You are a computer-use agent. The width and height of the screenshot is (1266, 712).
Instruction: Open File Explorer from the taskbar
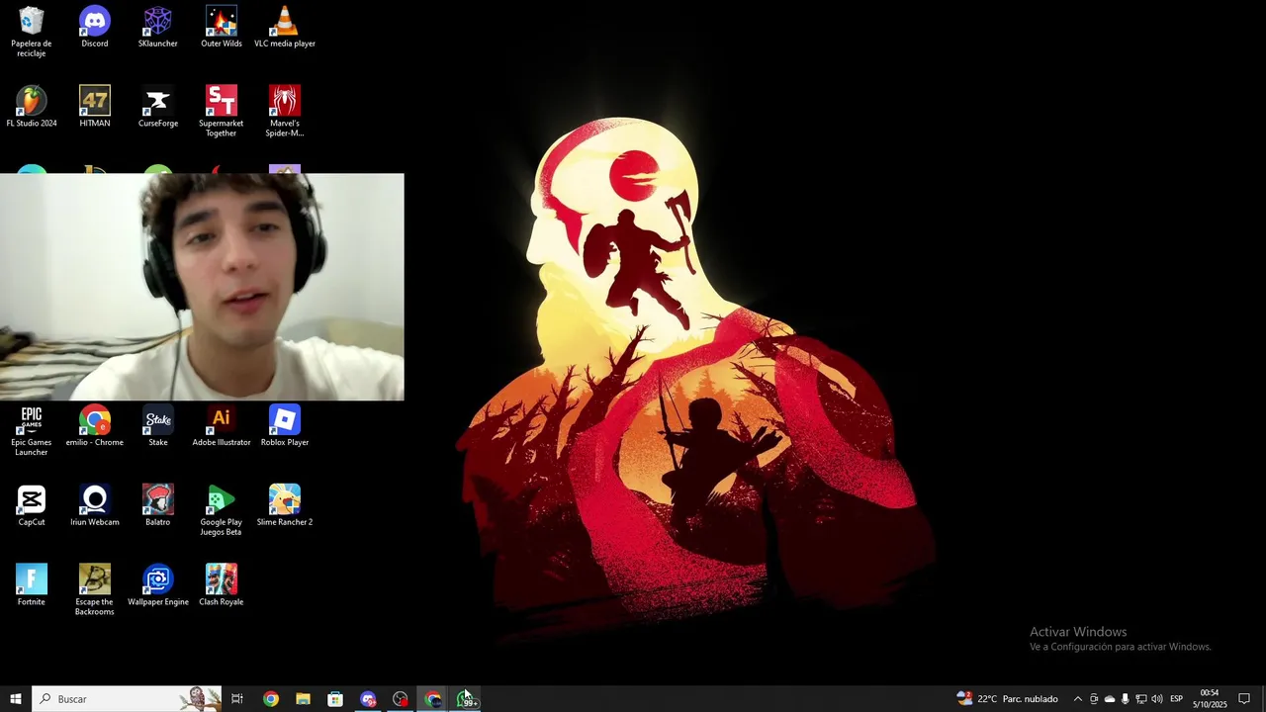pyautogui.click(x=303, y=699)
